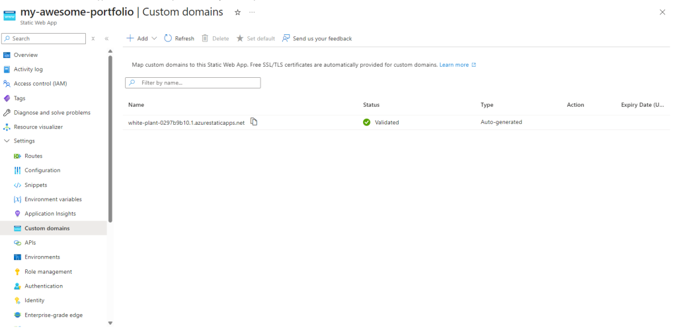677x328 pixels.
Task: Open the Learn more link
Action: 454,65
